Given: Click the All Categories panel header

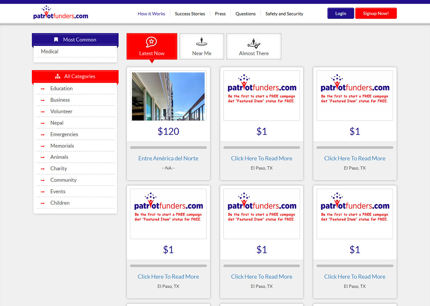Looking at the screenshot, I should point(75,76).
